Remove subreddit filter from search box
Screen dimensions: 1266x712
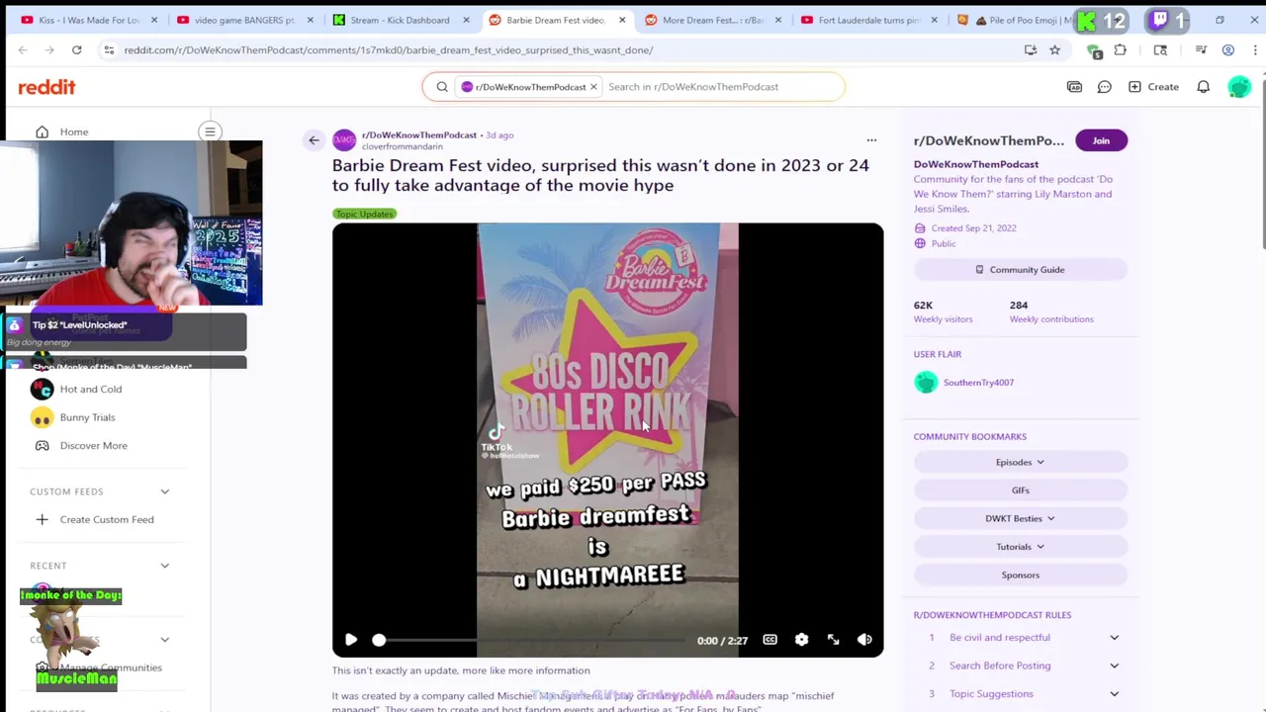point(593,87)
